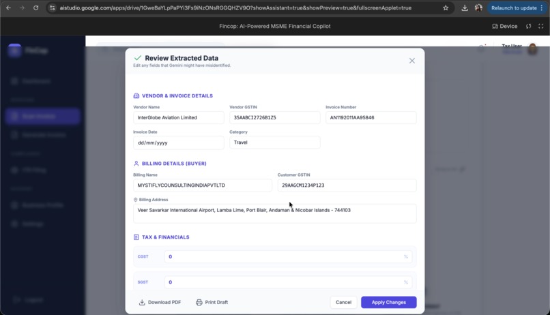The image size is (550, 315).
Task: Go back using browser back arrow
Action: (x=8, y=7)
